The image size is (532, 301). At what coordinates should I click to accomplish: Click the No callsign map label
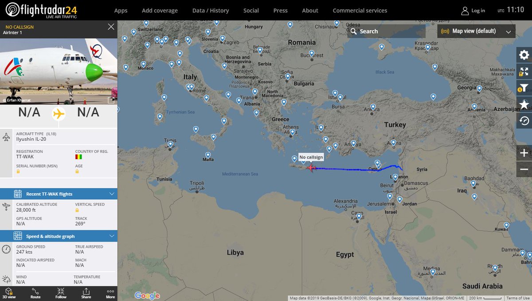coord(311,157)
